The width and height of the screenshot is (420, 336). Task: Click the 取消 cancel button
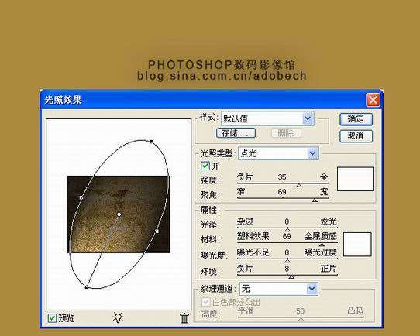[x=356, y=136]
